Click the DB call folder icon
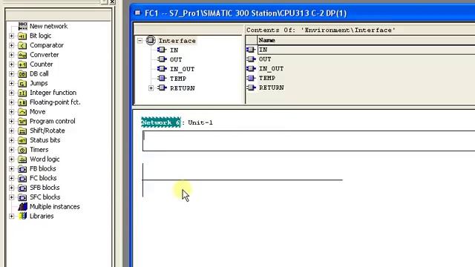The image size is (475, 267). pos(22,73)
